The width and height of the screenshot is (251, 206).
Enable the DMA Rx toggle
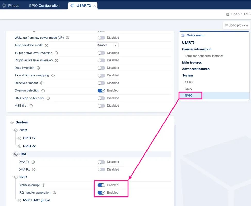[101, 169]
